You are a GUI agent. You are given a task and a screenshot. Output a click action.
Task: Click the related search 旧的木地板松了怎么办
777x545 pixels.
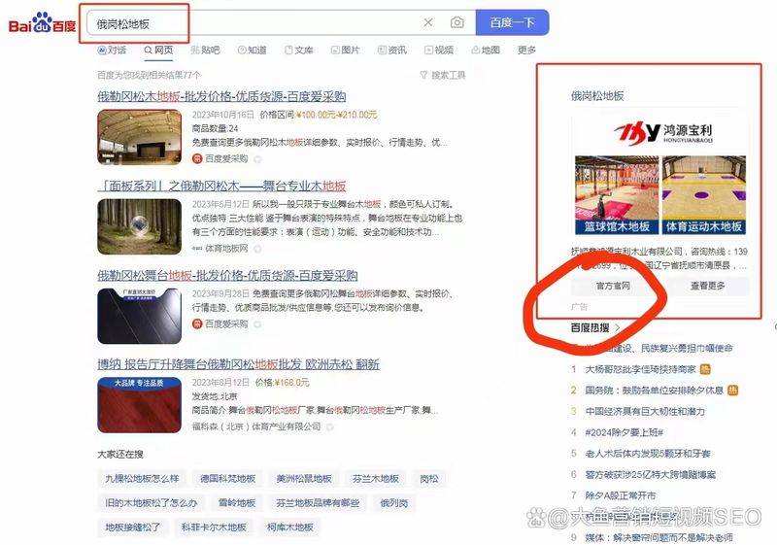tap(152, 502)
